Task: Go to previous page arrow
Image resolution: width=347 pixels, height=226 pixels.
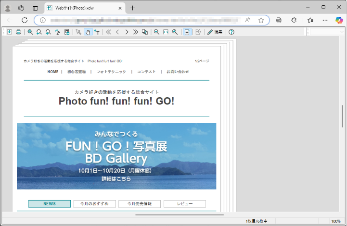Action: 117,32
